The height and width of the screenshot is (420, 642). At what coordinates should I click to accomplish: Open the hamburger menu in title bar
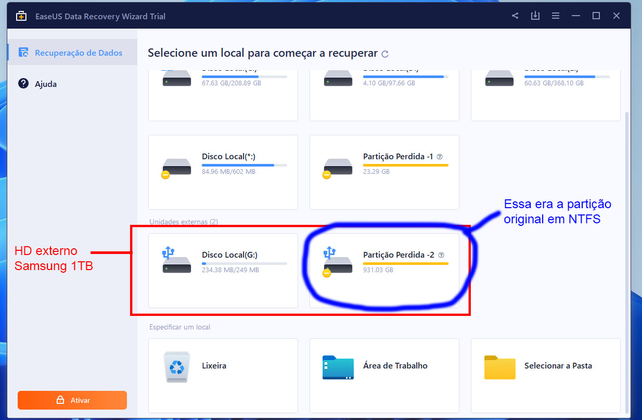[556, 16]
